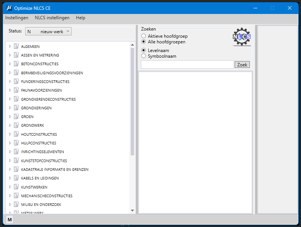Expand the KUNSTWERKEN tree node
This screenshot has height=227, width=301.
point(10,187)
